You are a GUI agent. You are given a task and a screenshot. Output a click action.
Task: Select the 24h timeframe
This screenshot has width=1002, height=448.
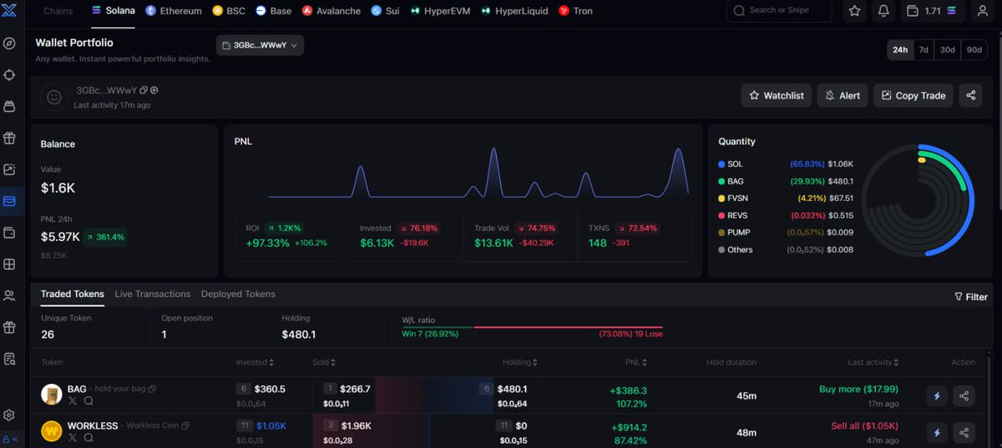point(900,49)
